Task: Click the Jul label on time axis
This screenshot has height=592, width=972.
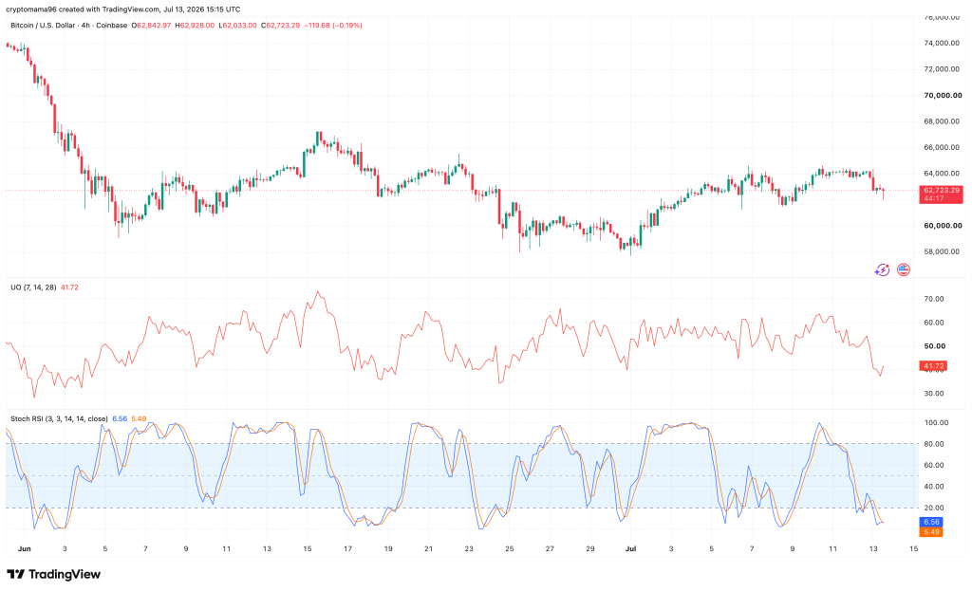Action: pos(631,548)
